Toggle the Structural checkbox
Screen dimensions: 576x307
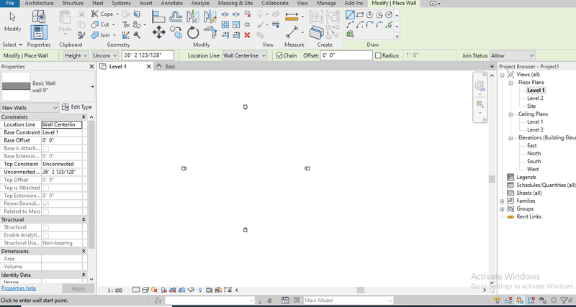[46, 227]
